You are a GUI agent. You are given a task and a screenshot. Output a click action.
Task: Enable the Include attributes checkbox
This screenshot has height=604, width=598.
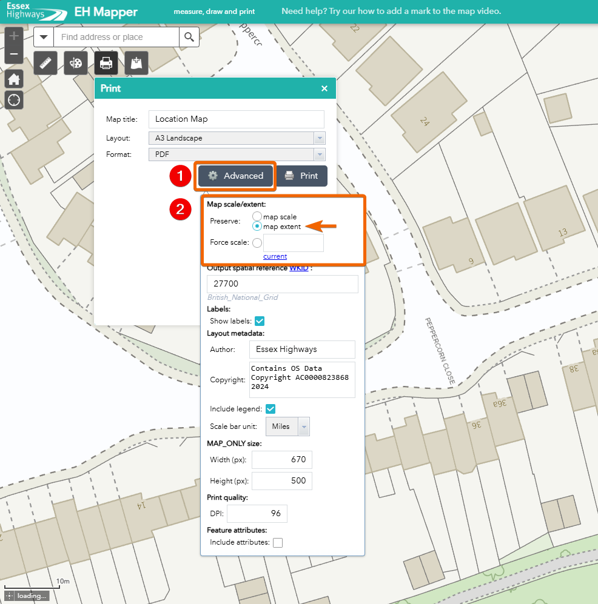278,543
